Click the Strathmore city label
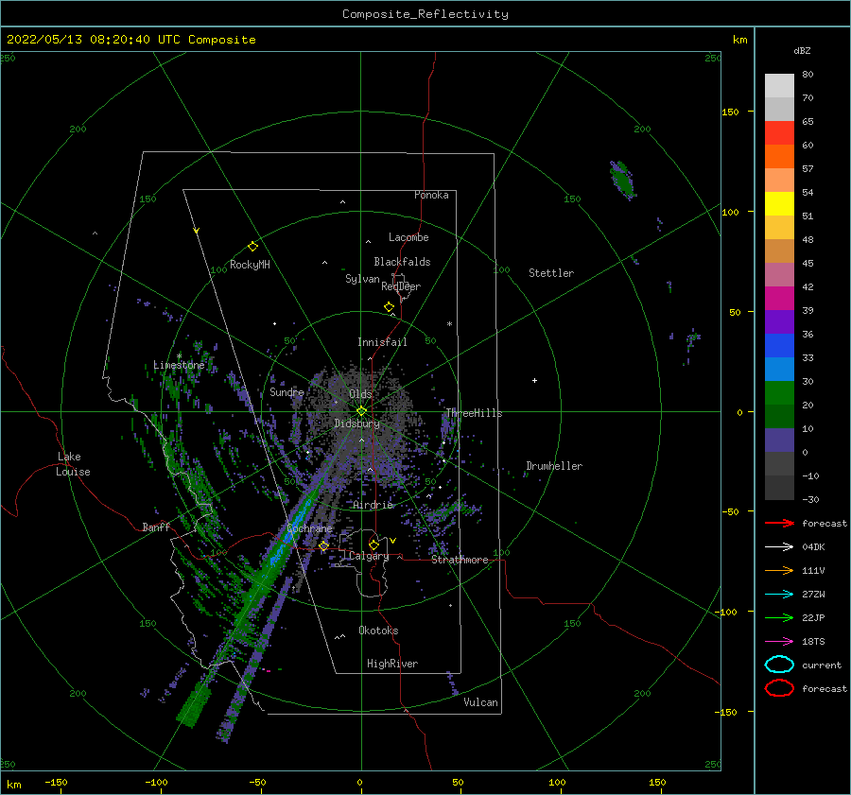The width and height of the screenshot is (851, 795). (460, 560)
